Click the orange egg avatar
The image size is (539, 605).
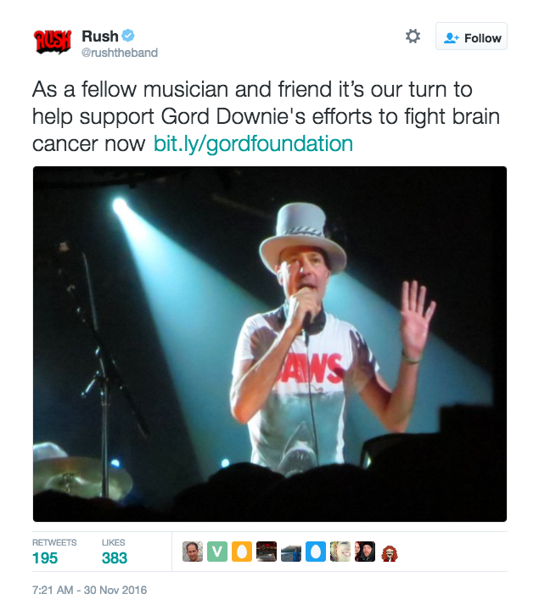pos(242,552)
